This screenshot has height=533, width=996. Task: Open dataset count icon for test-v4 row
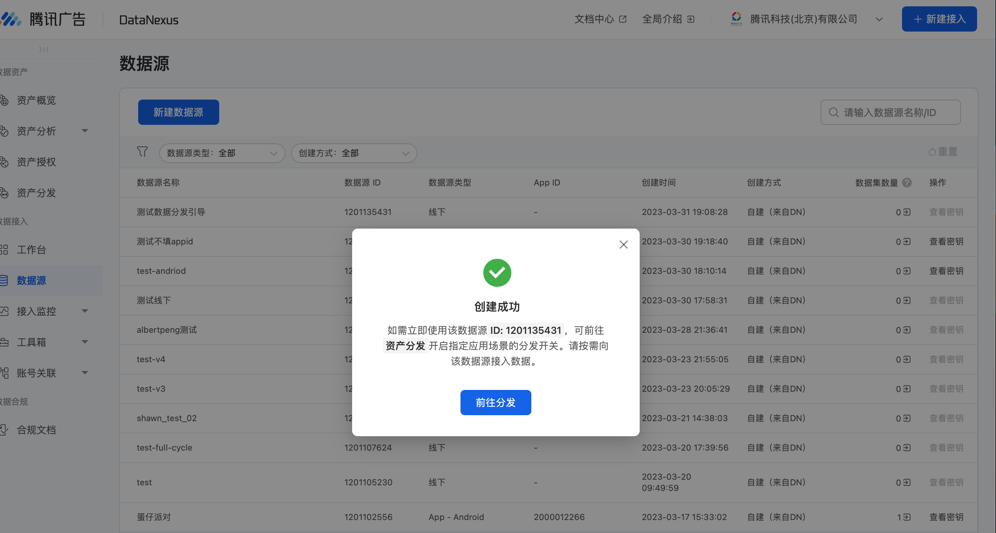point(907,359)
